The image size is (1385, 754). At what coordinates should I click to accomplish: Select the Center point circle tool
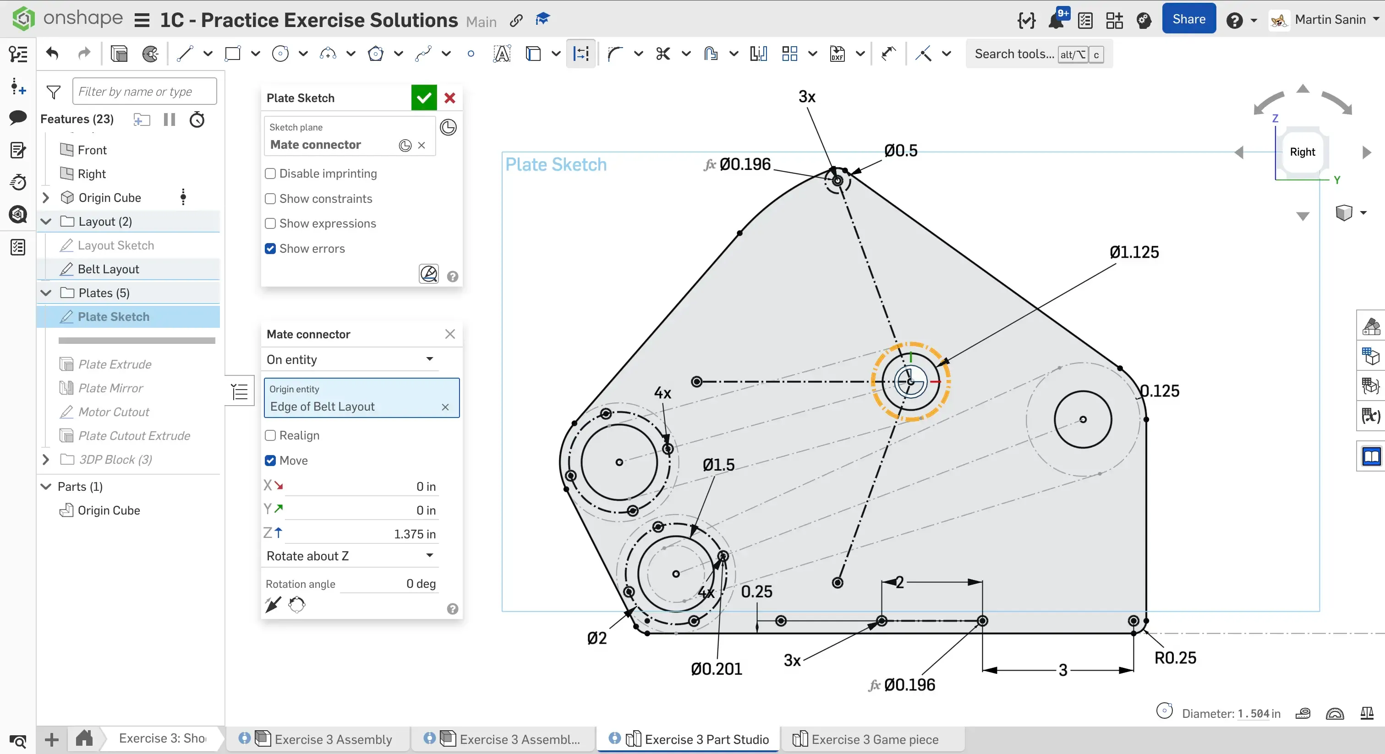280,54
